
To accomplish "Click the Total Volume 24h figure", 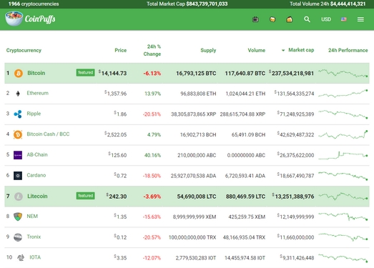I will coord(348,4).
